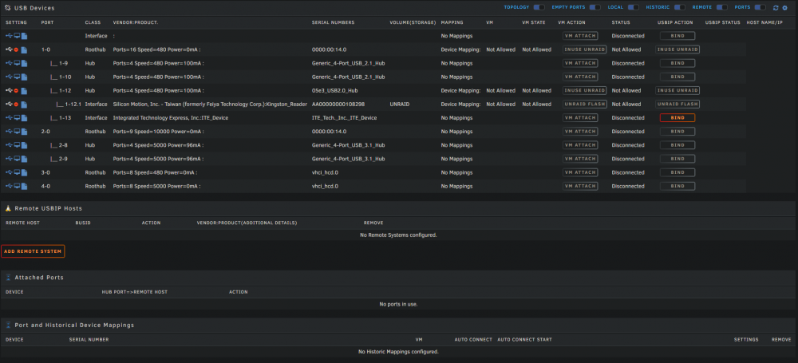Click the Remote USBIP Hosts header icon
The height and width of the screenshot is (363, 798).
coord(8,208)
